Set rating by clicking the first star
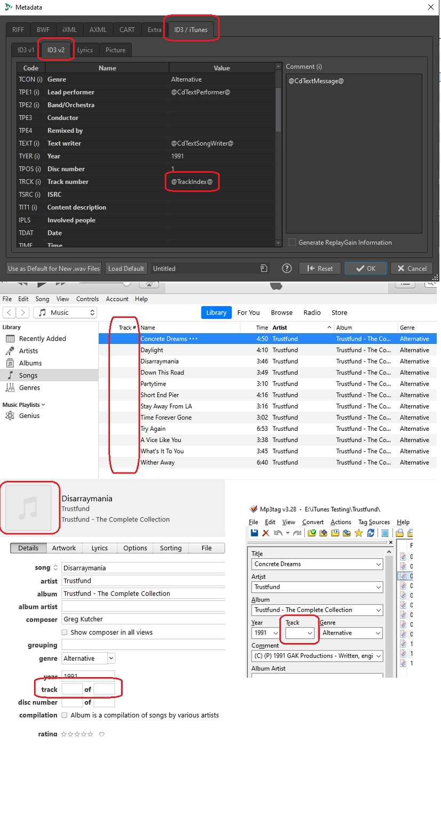Image resolution: width=441 pixels, height=819 pixels. click(64, 734)
